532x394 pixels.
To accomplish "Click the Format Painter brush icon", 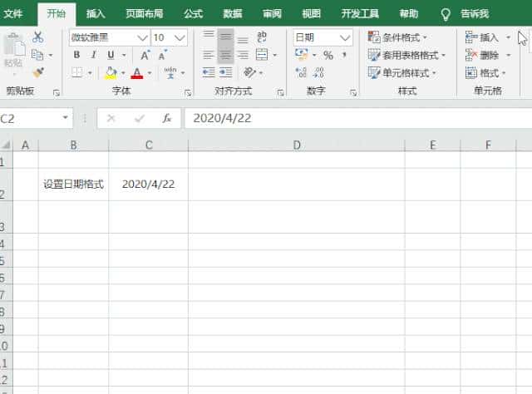I will pyautogui.click(x=38, y=72).
